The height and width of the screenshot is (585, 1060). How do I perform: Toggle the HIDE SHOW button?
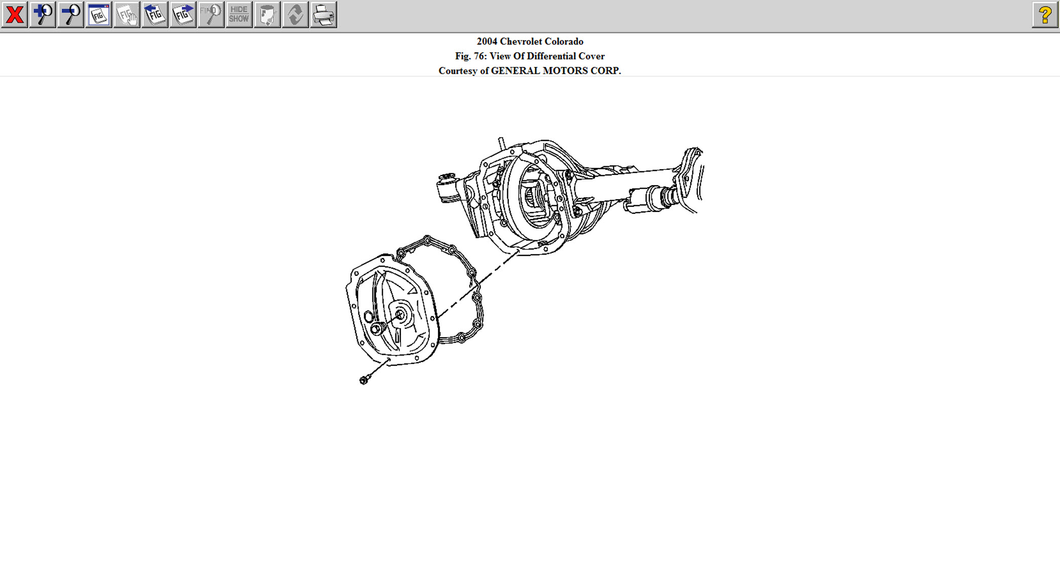click(239, 15)
